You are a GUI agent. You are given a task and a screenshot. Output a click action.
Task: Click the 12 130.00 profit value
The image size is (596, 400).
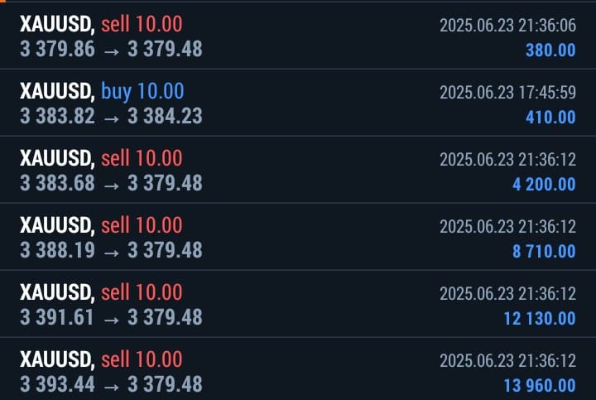click(x=539, y=319)
